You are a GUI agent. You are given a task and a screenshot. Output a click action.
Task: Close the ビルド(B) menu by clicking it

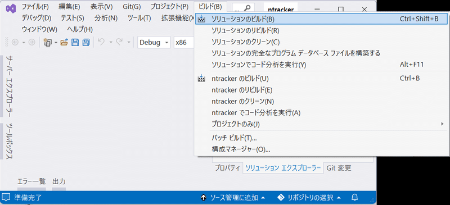click(210, 6)
